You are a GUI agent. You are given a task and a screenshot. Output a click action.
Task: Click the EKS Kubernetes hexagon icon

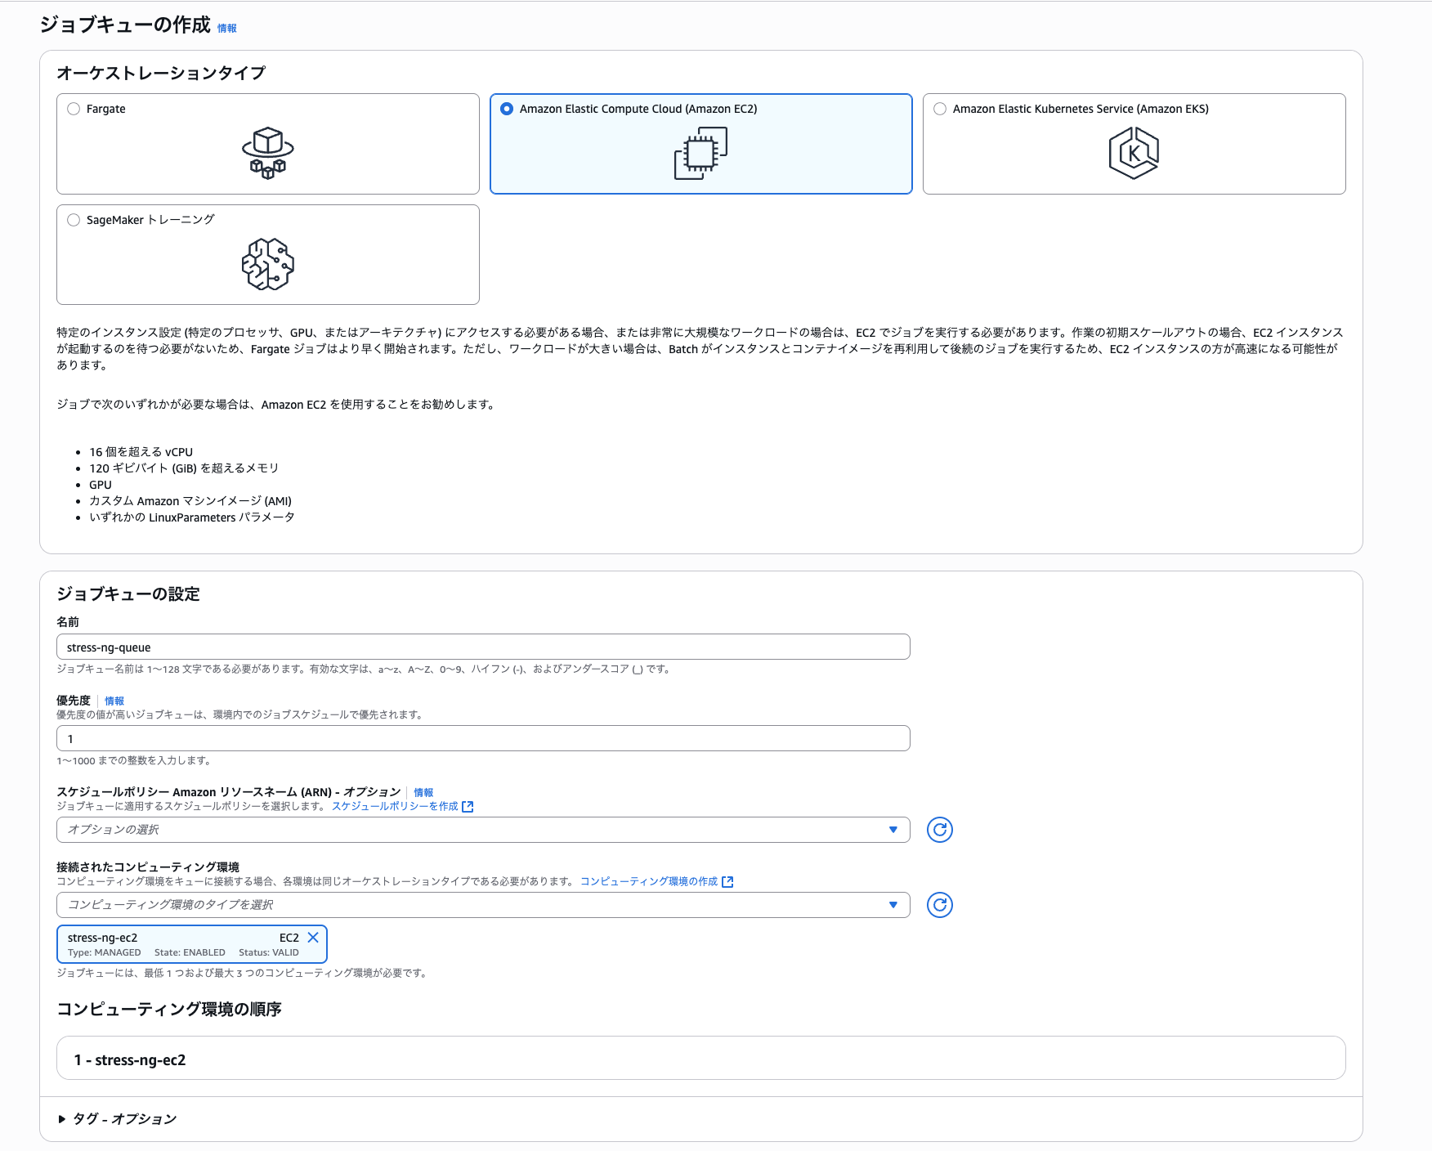point(1134,153)
